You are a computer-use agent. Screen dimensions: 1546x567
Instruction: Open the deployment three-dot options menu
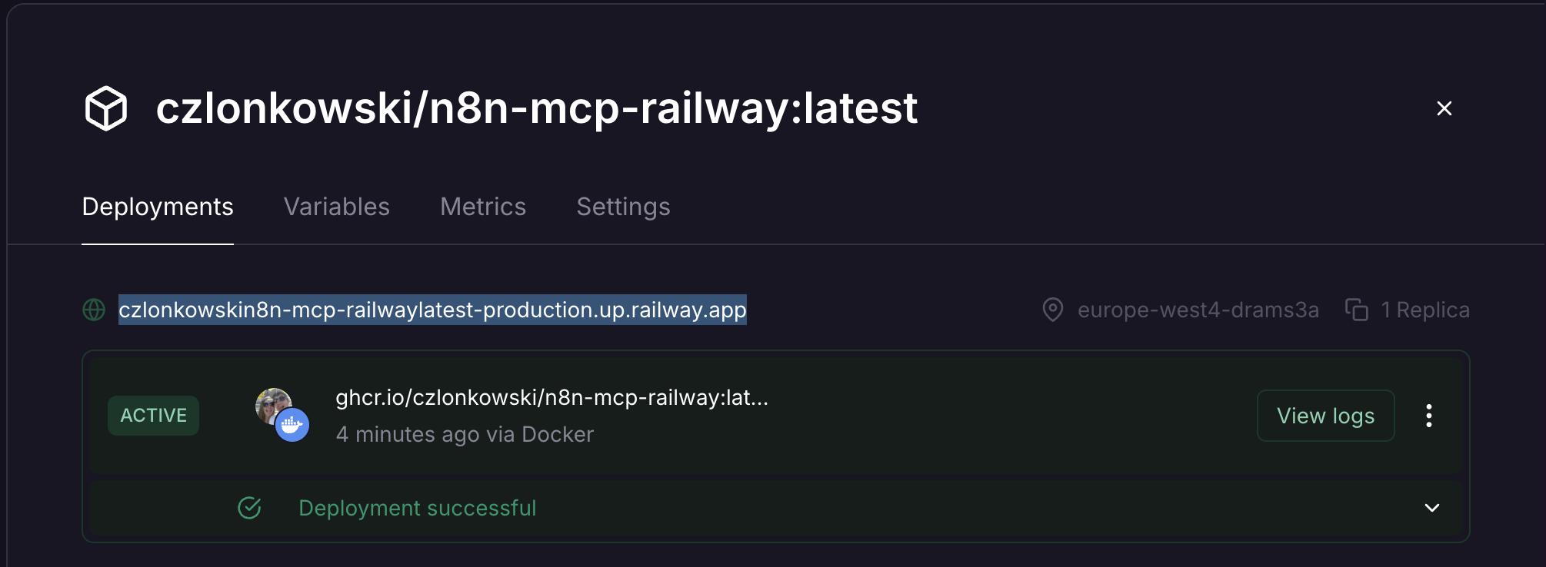tap(1428, 416)
